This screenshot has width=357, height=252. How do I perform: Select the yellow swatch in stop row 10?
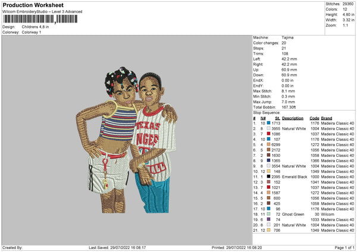tap(268, 171)
